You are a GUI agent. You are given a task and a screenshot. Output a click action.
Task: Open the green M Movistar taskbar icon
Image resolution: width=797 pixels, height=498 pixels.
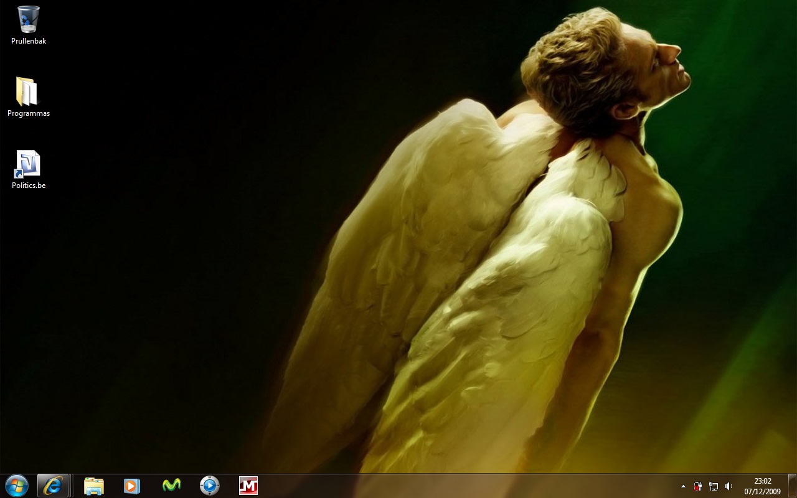coord(171,486)
